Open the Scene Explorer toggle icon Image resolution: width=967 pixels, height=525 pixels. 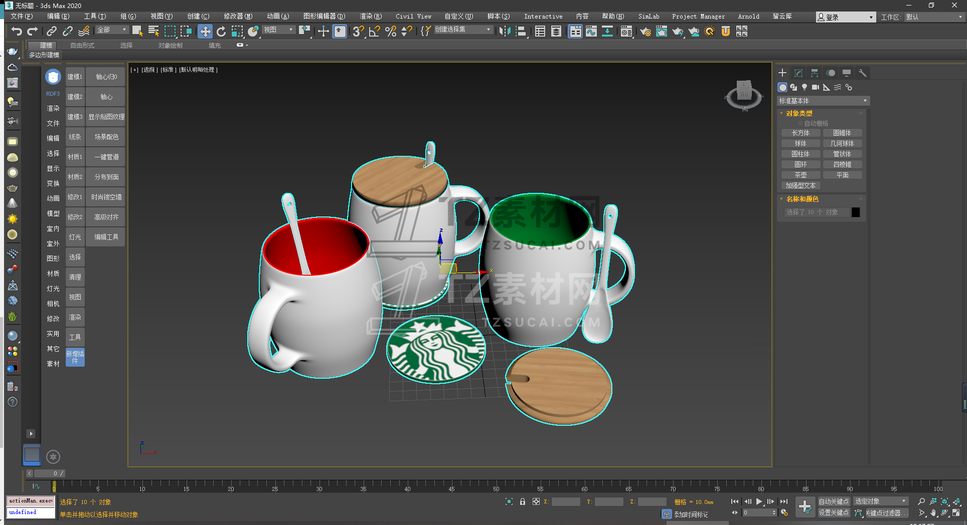click(540, 31)
